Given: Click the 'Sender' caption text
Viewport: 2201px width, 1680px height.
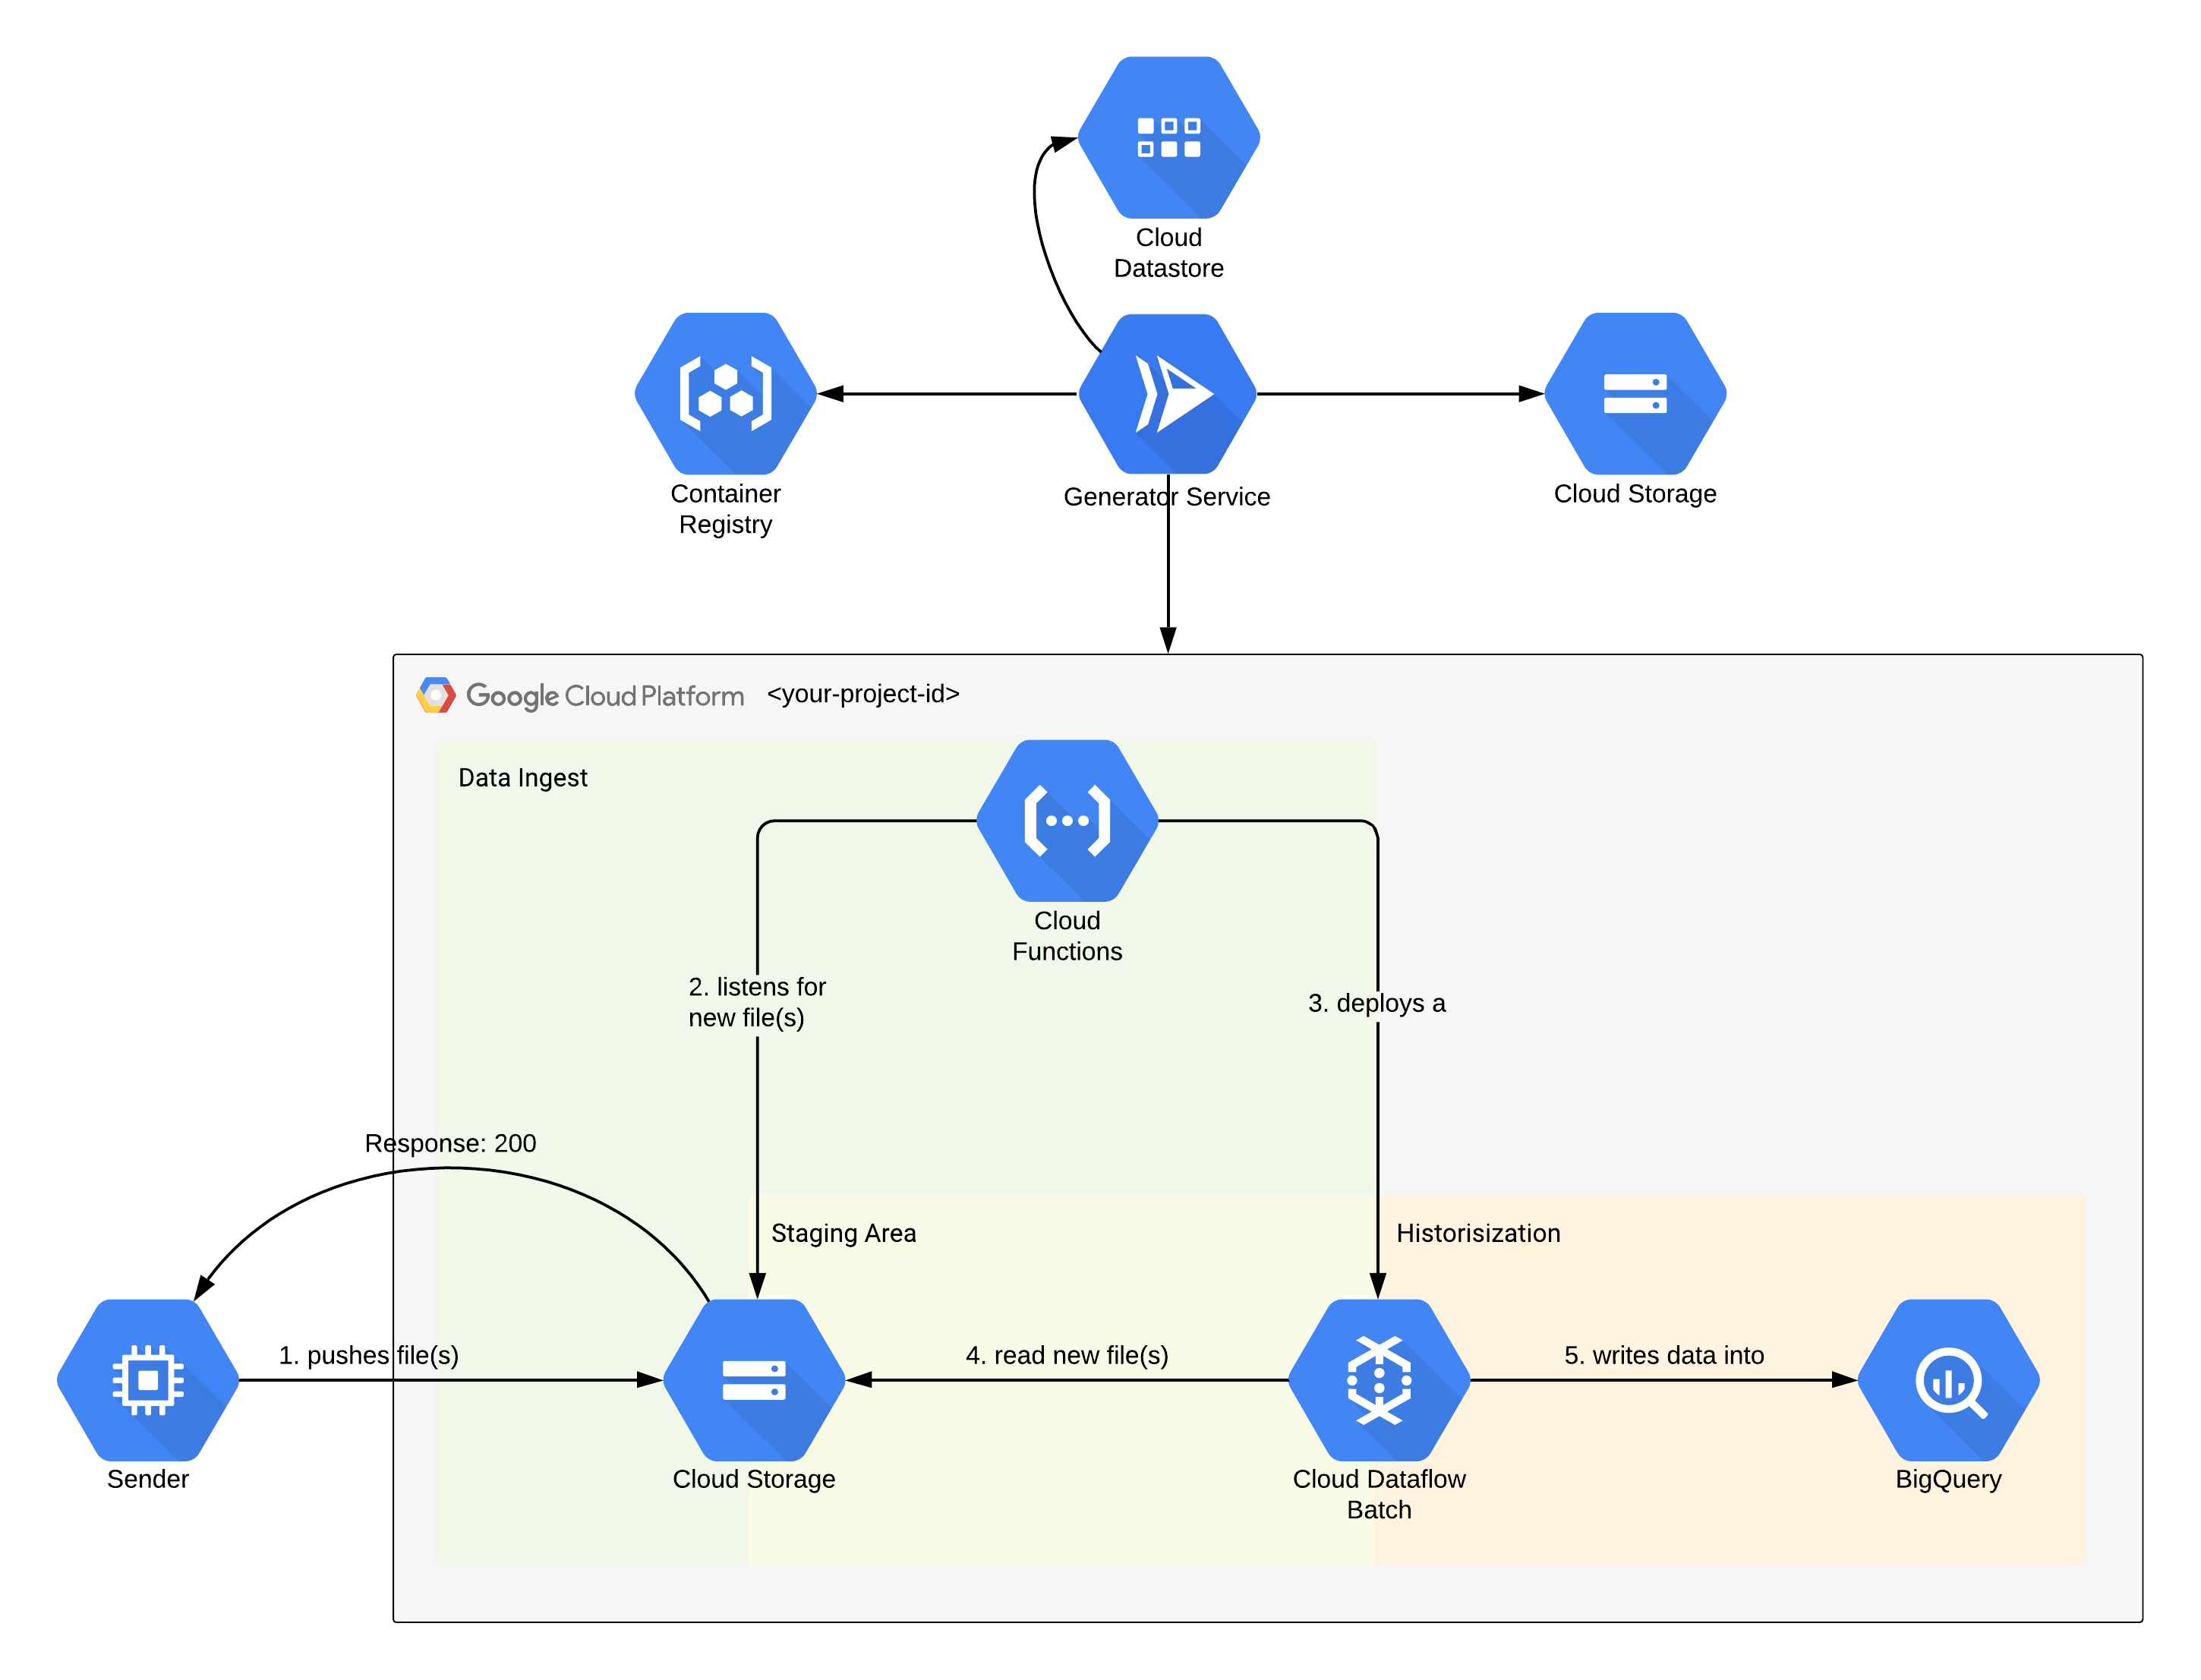Looking at the screenshot, I should click(x=148, y=1479).
